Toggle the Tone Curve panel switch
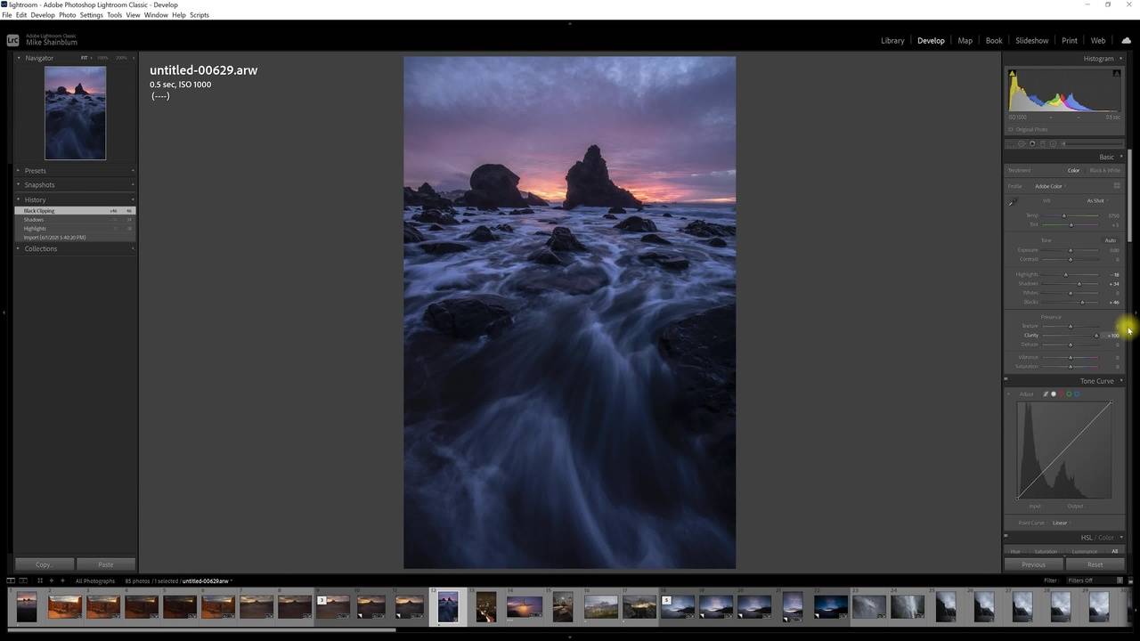The height and width of the screenshot is (641, 1140). pos(1006,381)
